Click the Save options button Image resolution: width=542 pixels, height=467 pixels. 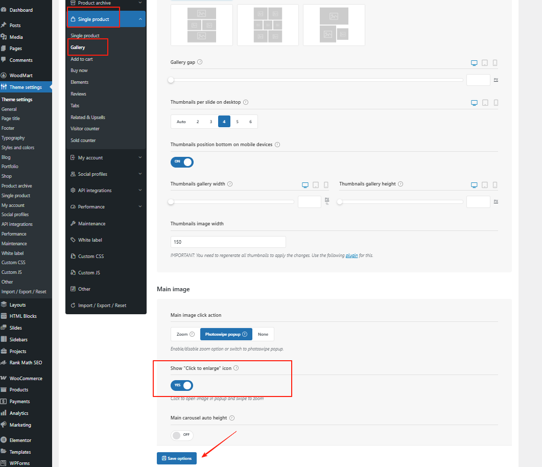click(x=176, y=458)
